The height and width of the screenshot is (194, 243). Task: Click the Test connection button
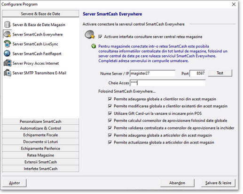220,73
